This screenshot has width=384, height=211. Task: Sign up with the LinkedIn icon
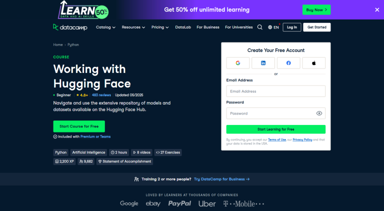tap(263, 63)
